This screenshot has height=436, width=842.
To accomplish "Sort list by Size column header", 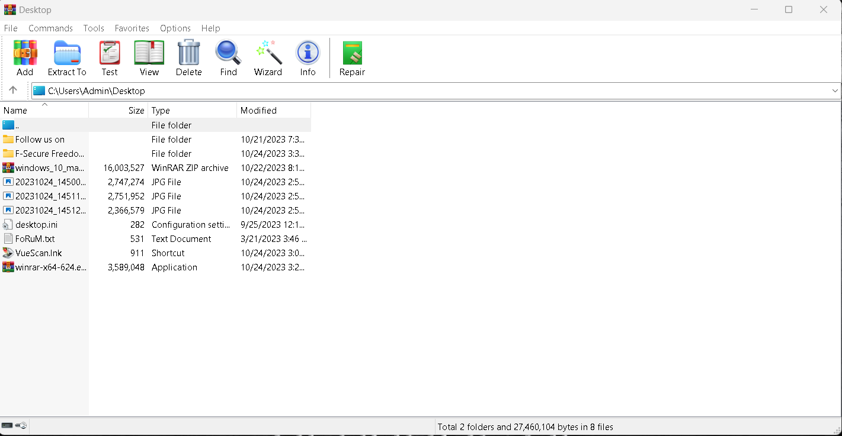I will point(119,110).
